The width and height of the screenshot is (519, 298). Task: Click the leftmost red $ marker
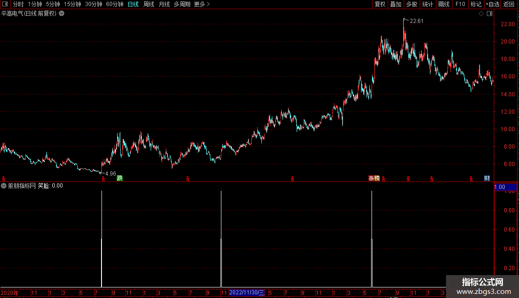(4, 179)
